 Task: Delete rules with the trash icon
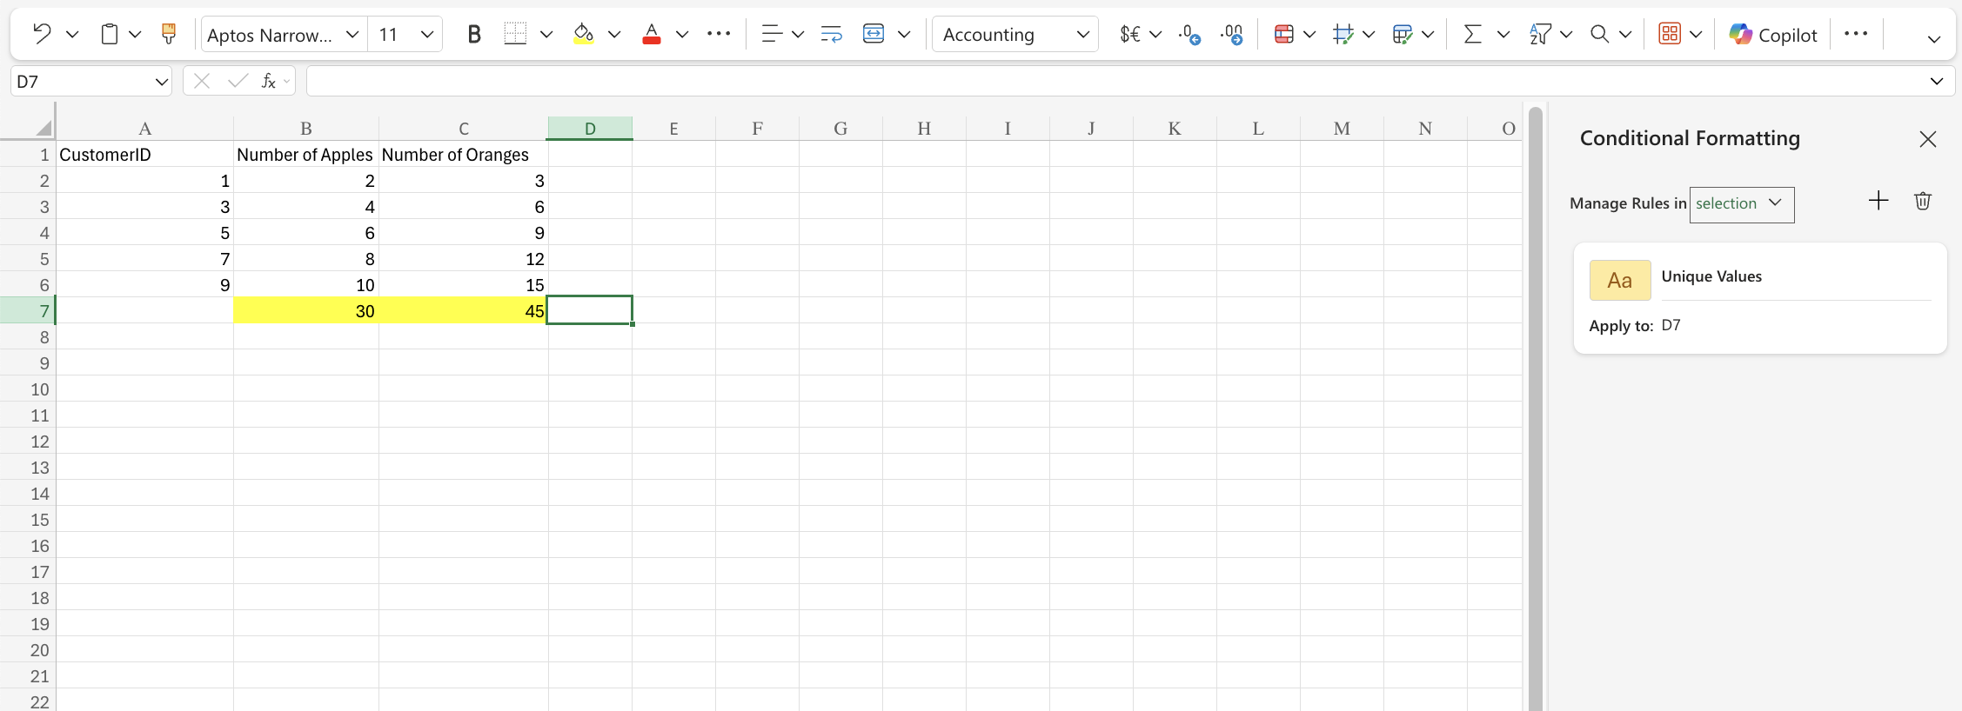pyautogui.click(x=1923, y=201)
